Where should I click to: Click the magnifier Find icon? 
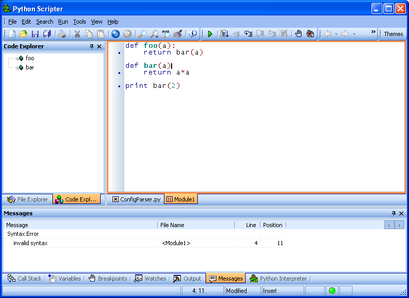click(x=142, y=34)
